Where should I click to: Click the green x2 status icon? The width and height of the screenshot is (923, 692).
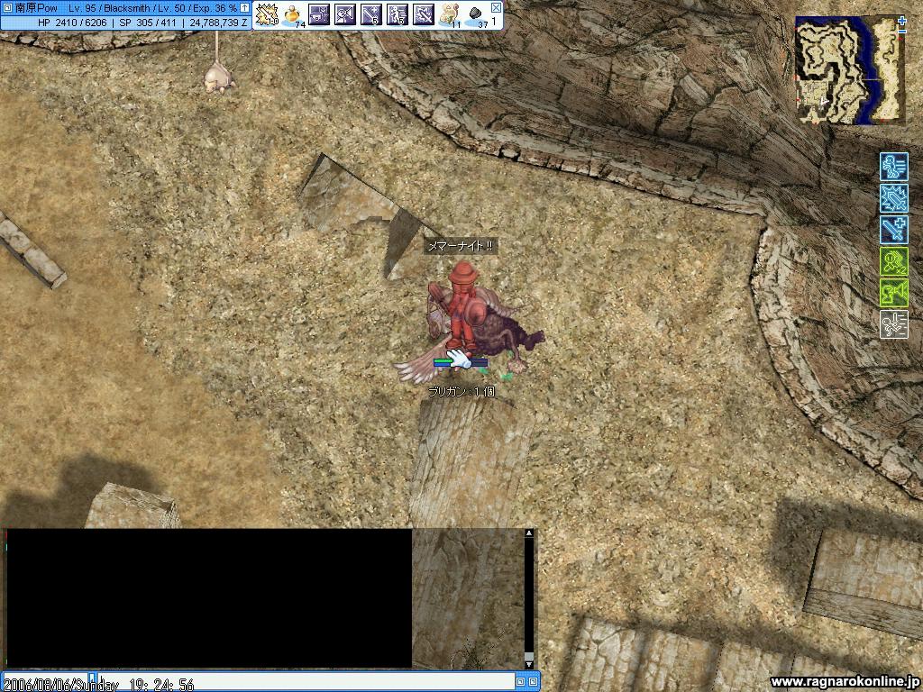tap(893, 261)
